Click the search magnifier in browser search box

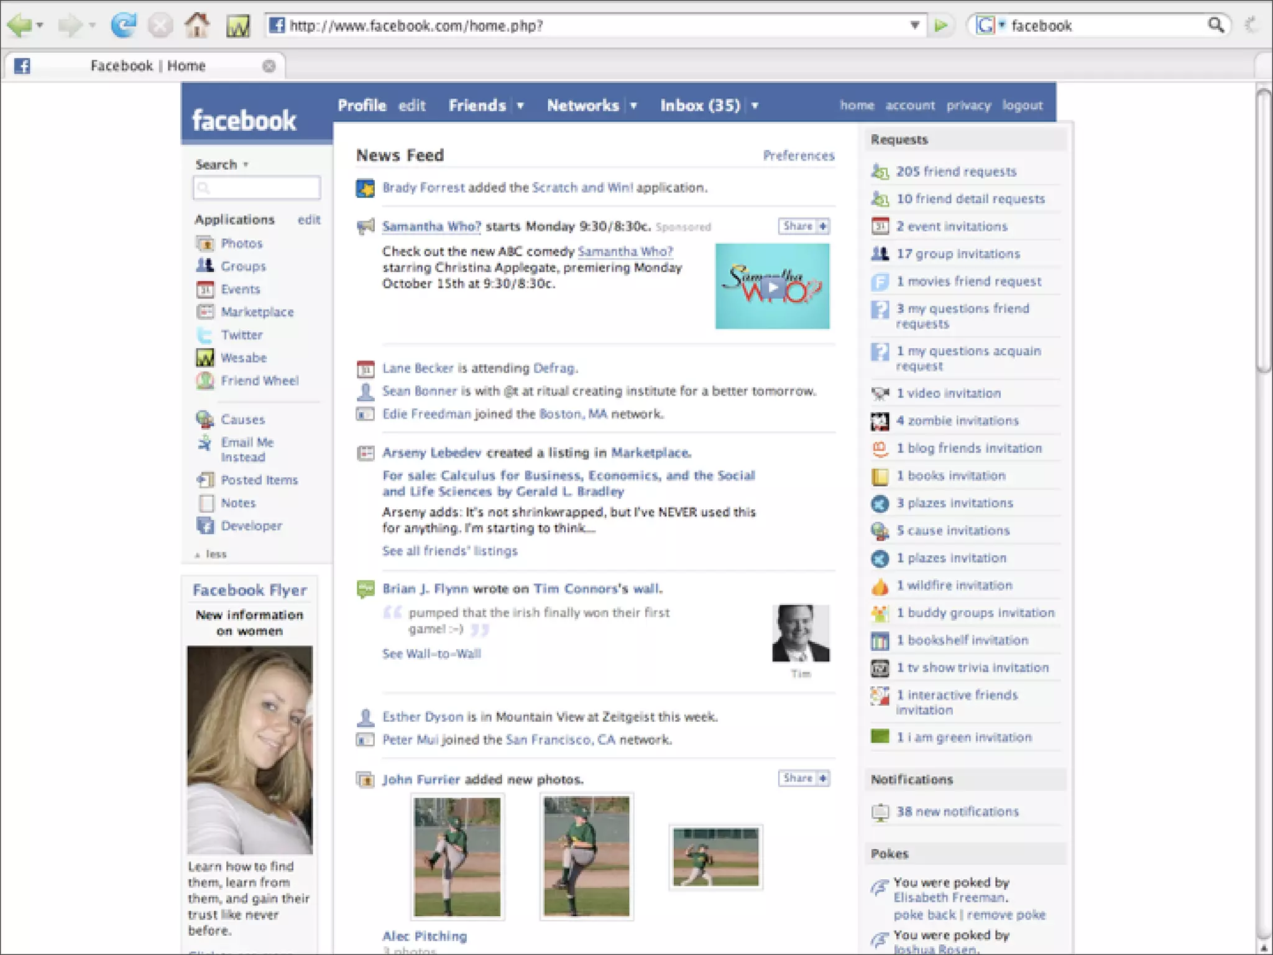click(x=1216, y=25)
